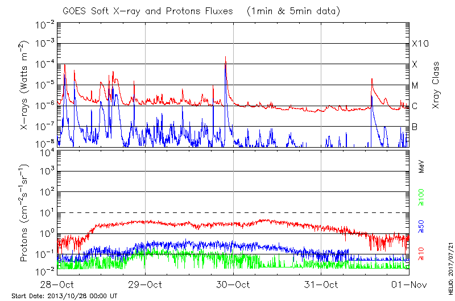
Task: Click the '30-Oct' date tick label
Action: click(x=233, y=284)
